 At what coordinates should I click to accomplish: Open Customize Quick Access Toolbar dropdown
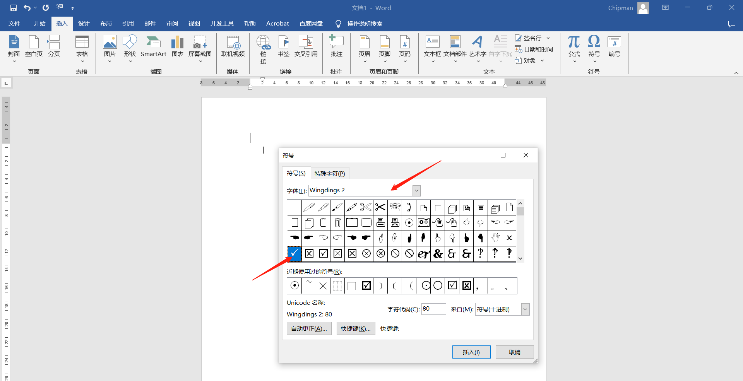[x=72, y=8]
